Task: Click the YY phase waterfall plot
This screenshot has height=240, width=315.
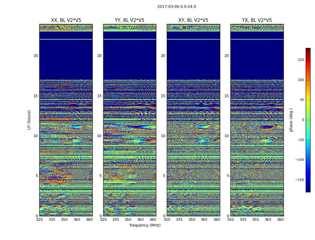Action: pyautogui.click(x=130, y=120)
